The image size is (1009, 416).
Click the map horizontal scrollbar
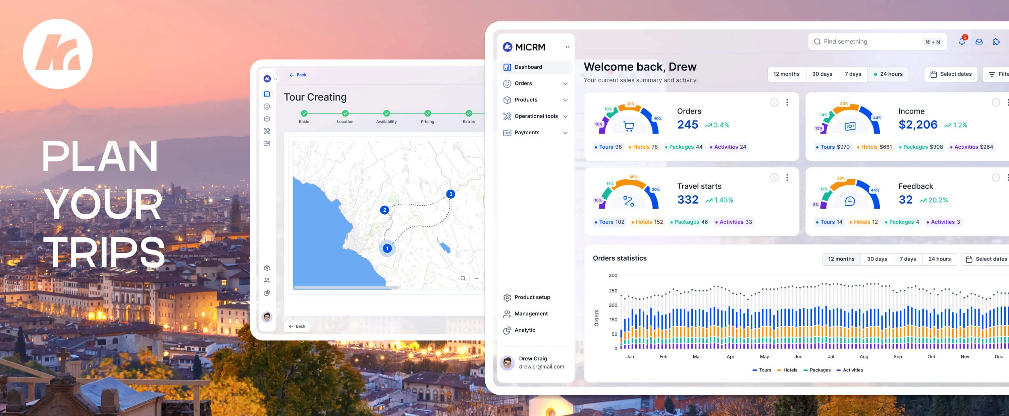coord(346,288)
